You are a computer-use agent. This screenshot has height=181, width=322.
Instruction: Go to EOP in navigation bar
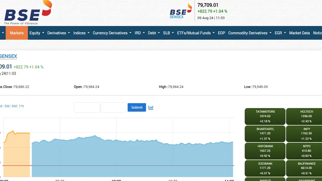pos(221,33)
